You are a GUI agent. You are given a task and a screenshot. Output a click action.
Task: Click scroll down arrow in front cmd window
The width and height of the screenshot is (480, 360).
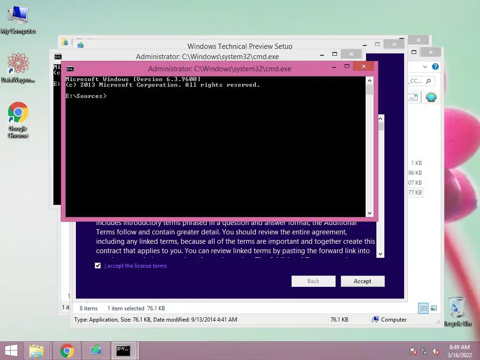[369, 213]
